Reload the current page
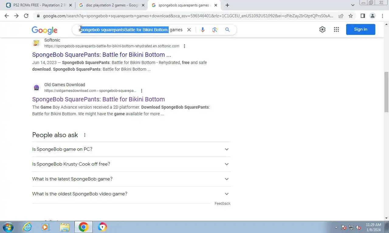 tap(26, 16)
